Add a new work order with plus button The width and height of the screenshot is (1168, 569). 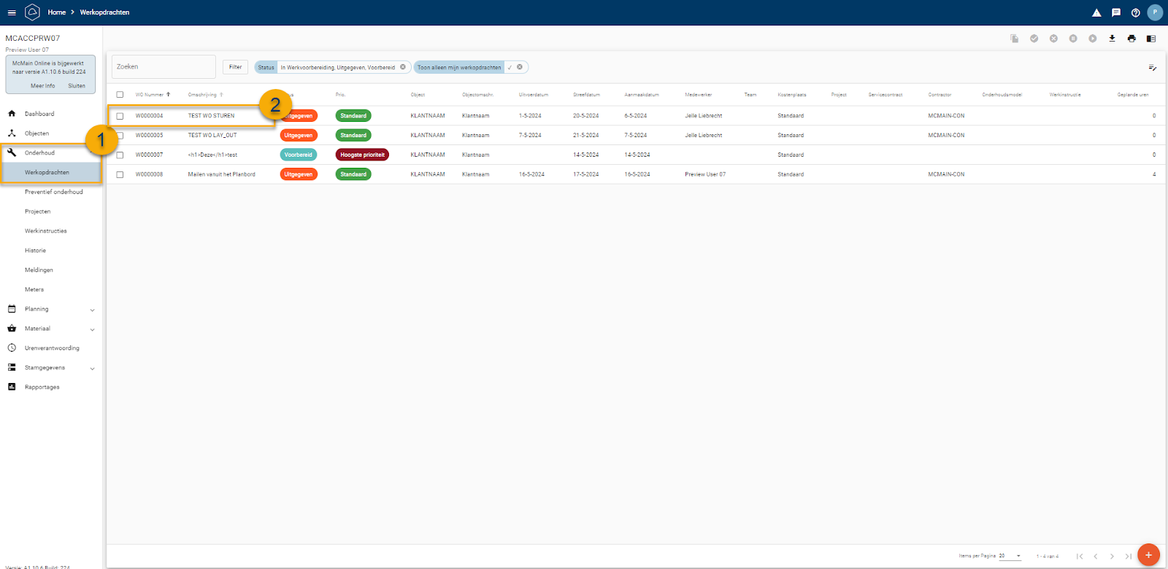1148,554
